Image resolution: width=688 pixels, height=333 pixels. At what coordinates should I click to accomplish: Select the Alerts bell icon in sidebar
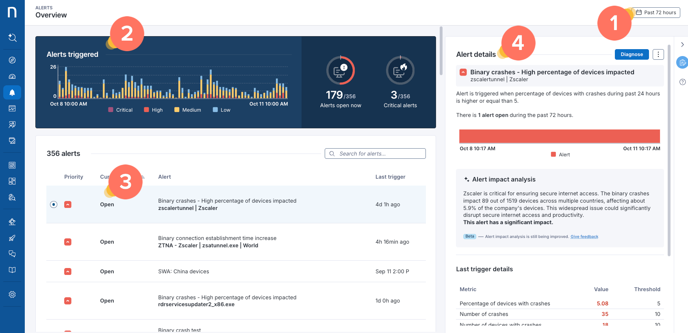12,93
